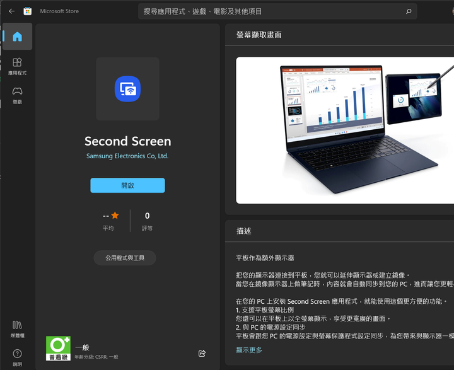The image size is (454, 370).
Task: Click 顯示更多 to show more description
Action: [249, 350]
